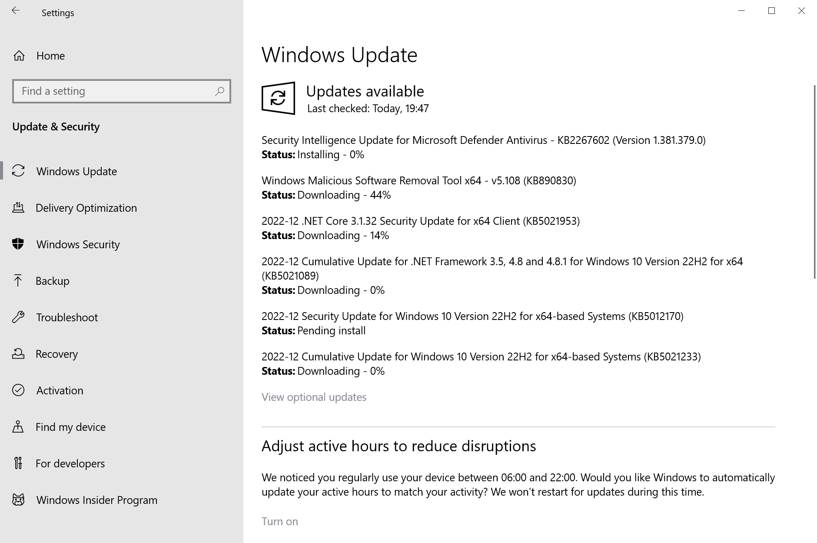
Task: Click the Downloading - 14% status
Action: tap(343, 235)
